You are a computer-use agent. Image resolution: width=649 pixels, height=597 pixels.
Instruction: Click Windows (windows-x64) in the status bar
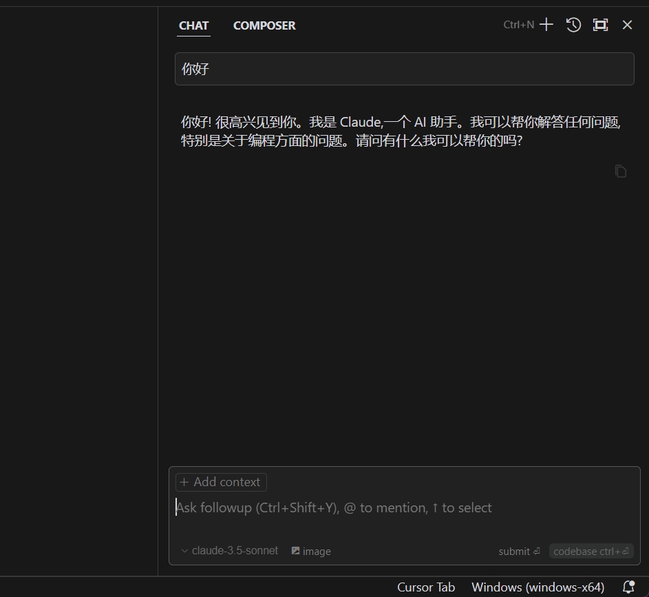[x=537, y=587]
